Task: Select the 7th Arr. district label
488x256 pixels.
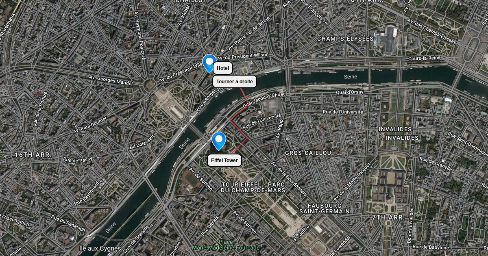Action: tap(388, 217)
